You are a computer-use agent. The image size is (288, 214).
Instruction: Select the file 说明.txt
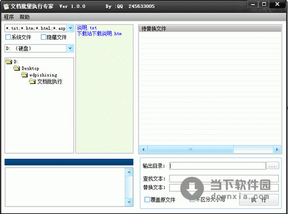pos(87,28)
